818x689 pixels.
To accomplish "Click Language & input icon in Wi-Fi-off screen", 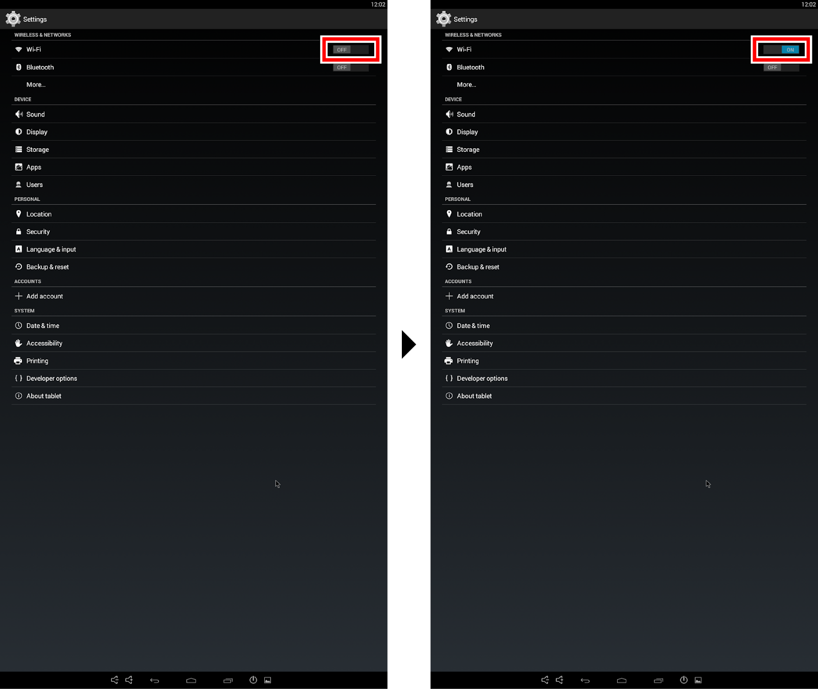I will [18, 249].
